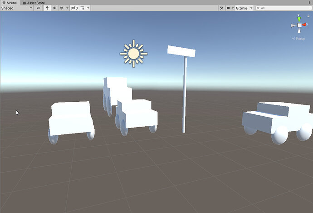Toggle scene lighting with the lightbulb icon
The height and width of the screenshot is (213, 313).
47,8
